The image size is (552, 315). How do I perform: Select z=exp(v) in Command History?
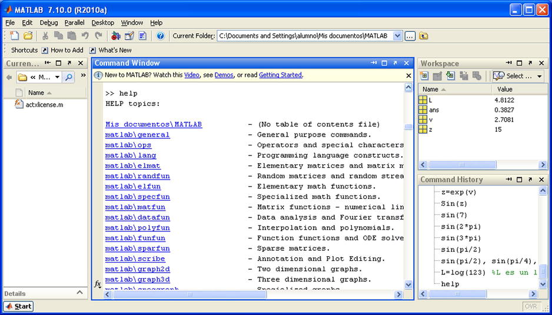coord(458,193)
